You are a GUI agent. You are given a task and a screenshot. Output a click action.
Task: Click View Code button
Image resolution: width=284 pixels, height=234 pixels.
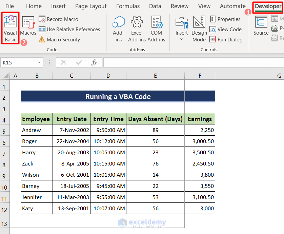(x=226, y=30)
